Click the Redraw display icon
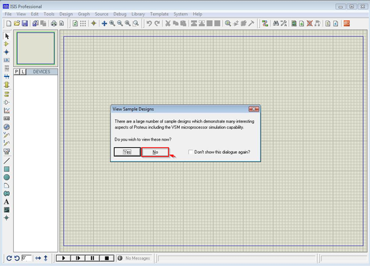 point(75,23)
